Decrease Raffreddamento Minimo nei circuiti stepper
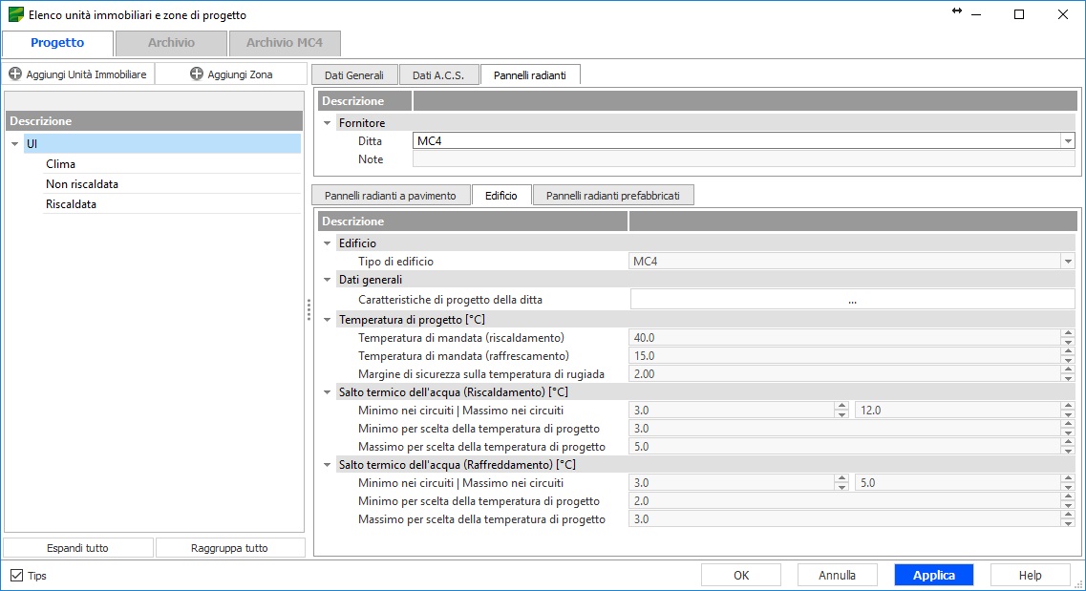 pyautogui.click(x=841, y=488)
